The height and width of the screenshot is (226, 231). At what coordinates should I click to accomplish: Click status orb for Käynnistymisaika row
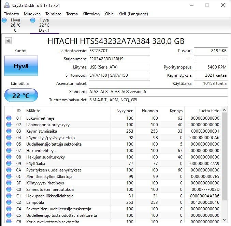coord(9,131)
